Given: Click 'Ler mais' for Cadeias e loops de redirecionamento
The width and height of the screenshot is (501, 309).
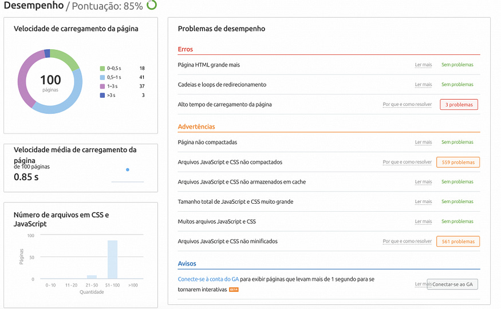Looking at the screenshot, I should (x=423, y=85).
